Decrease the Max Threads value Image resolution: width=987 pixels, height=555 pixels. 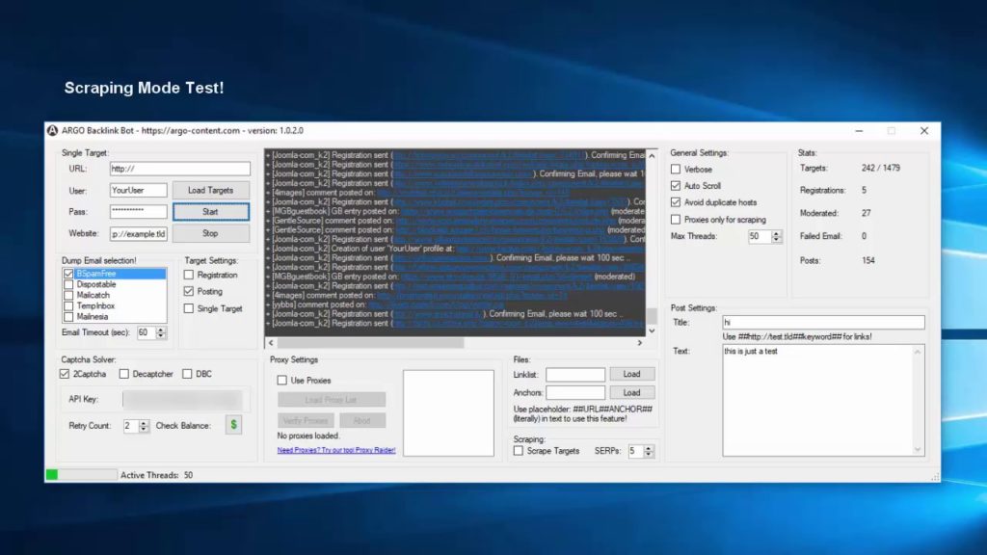(776, 240)
